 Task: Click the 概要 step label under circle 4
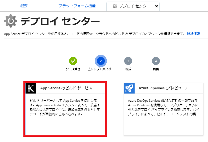point(156,69)
